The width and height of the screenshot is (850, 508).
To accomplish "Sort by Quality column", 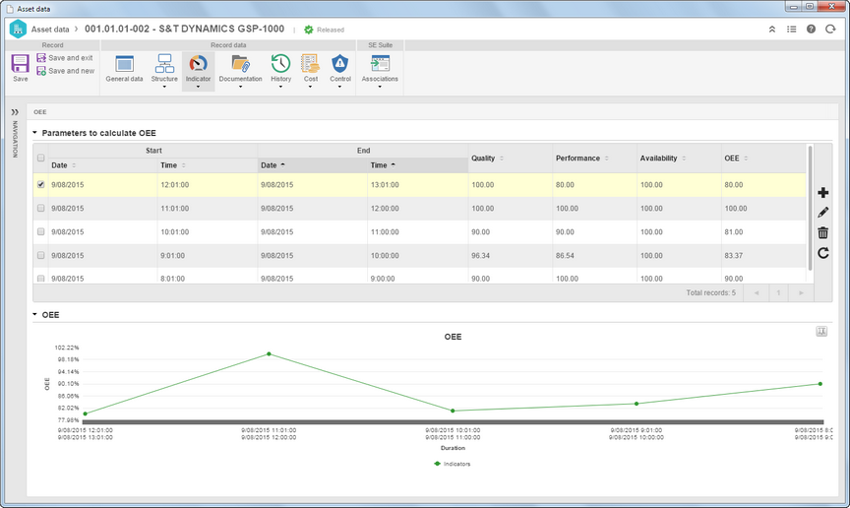I will coord(487,158).
